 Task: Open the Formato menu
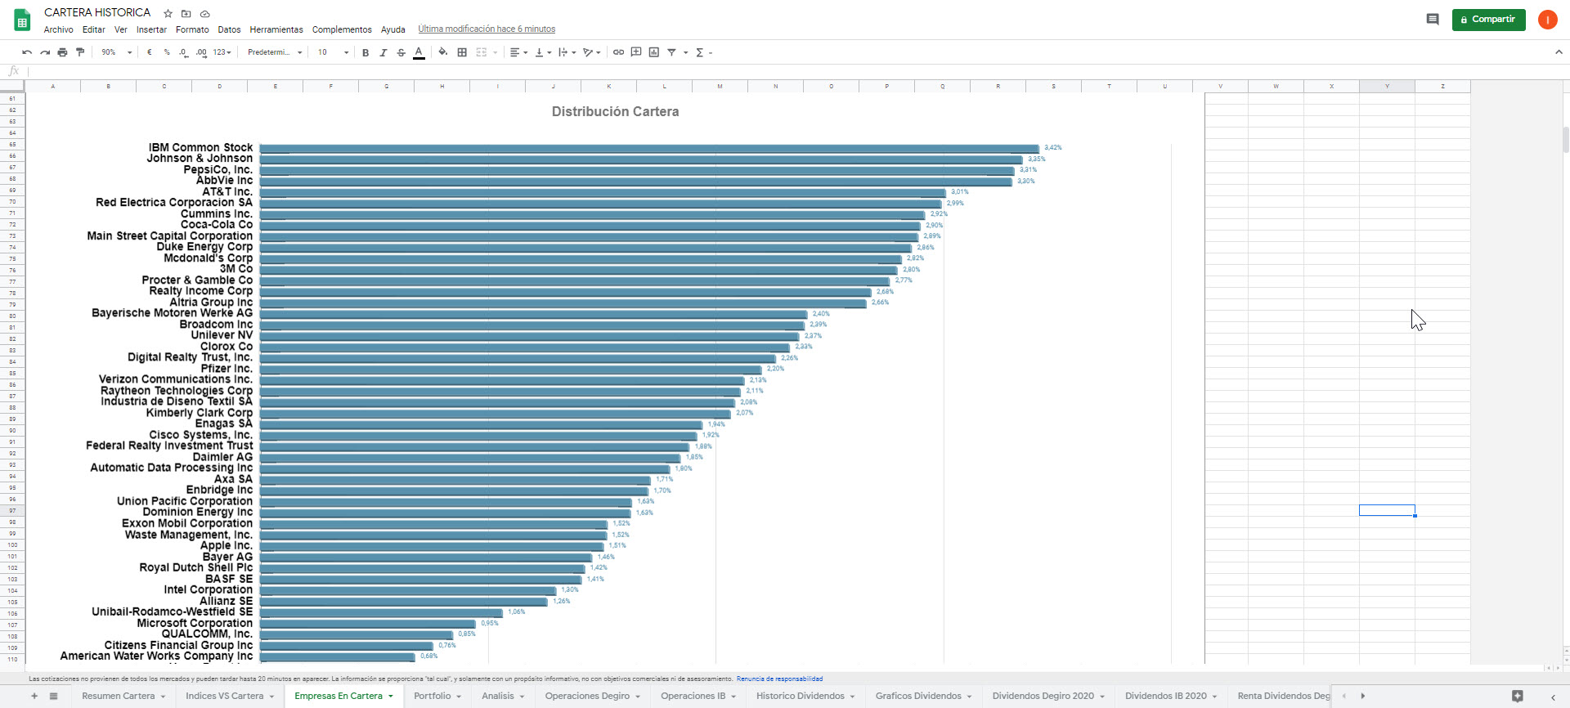click(x=192, y=29)
